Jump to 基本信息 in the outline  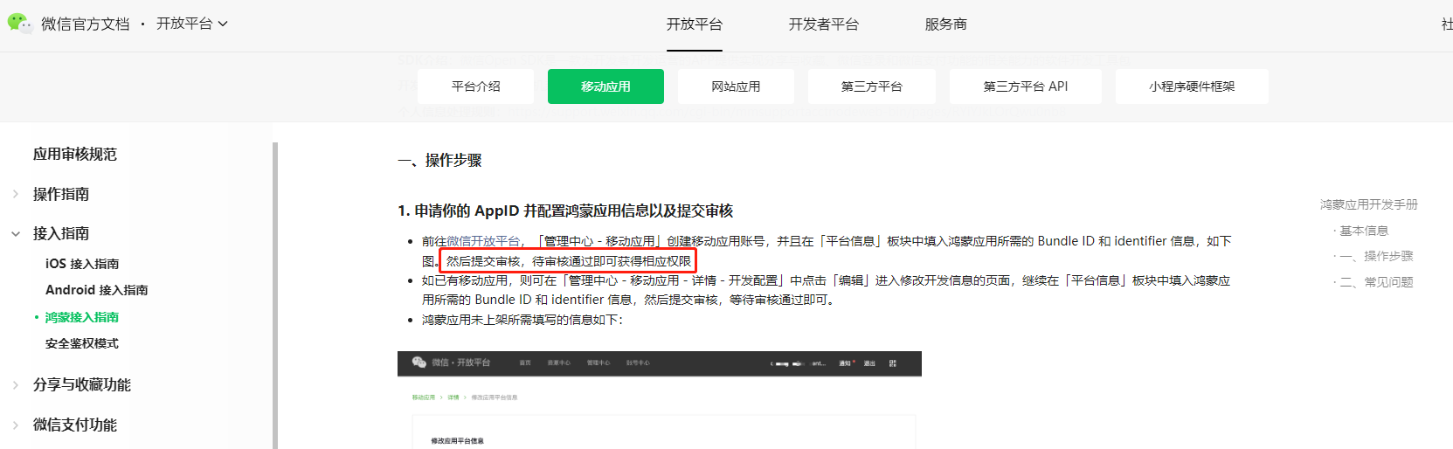(1364, 231)
